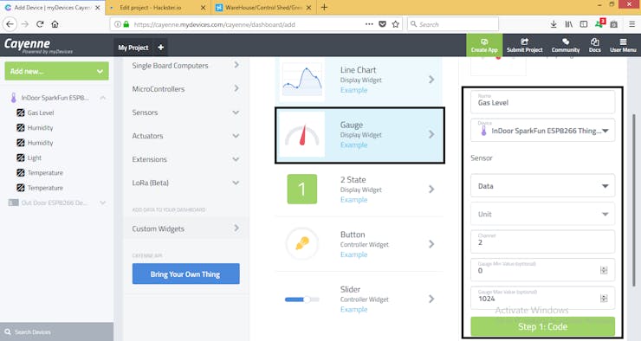Expand Out Door ESP8266 device
This screenshot has width=641, height=341.
(102, 203)
